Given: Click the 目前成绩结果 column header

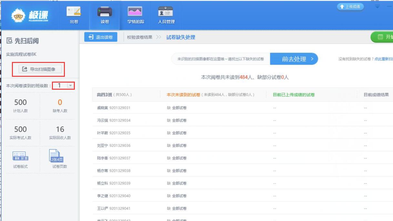Looking at the screenshot, I should point(376,95).
